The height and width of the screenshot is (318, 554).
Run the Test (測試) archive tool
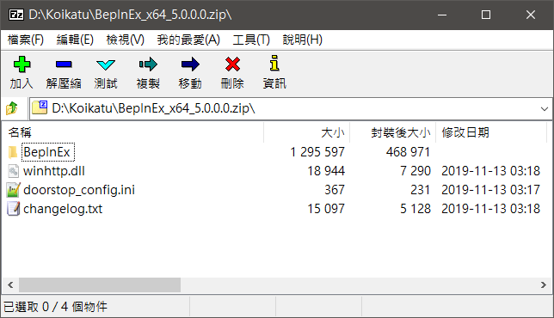click(106, 64)
